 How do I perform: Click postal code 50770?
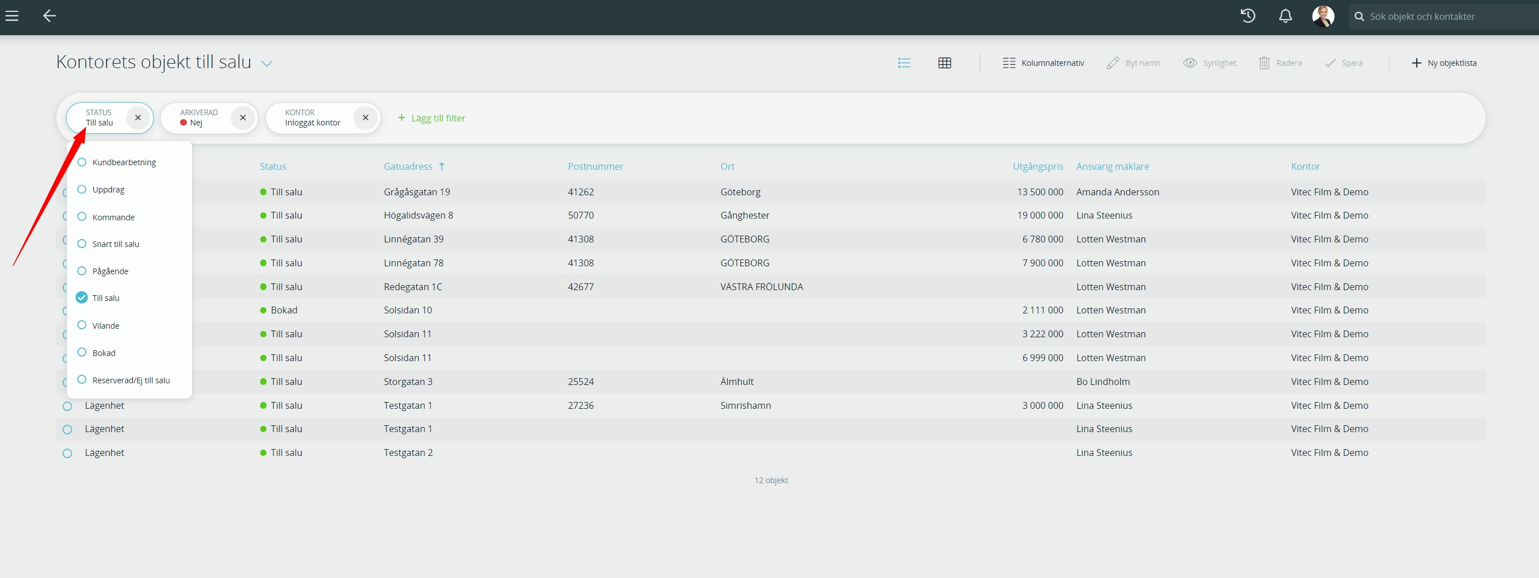coord(581,216)
